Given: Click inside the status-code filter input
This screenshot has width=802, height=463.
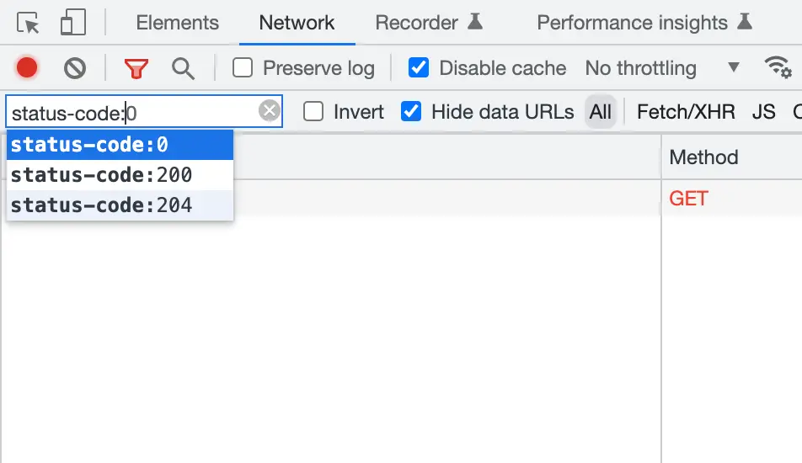Looking at the screenshot, I should pyautogui.click(x=126, y=112).
